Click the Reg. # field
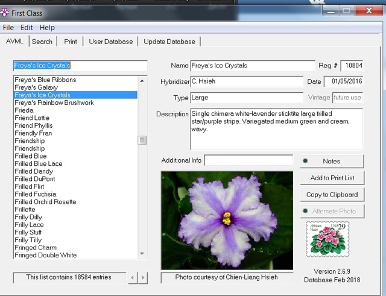386x296 pixels. coord(352,66)
